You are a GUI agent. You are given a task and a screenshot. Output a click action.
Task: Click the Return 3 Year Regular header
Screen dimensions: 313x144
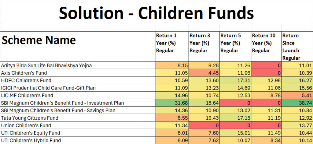204,46
